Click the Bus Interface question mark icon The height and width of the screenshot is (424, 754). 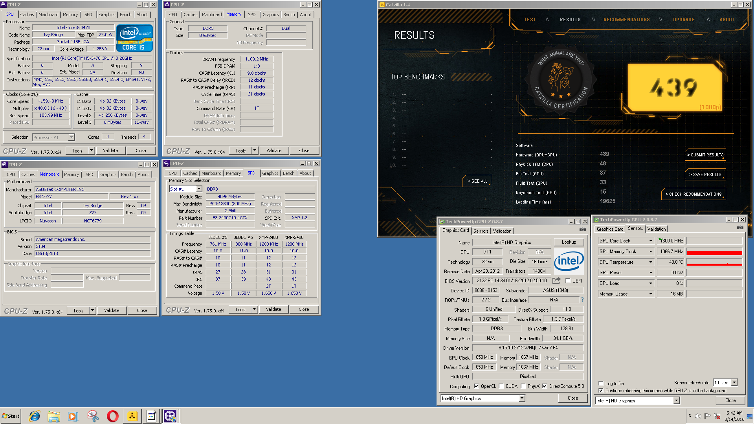(x=582, y=300)
